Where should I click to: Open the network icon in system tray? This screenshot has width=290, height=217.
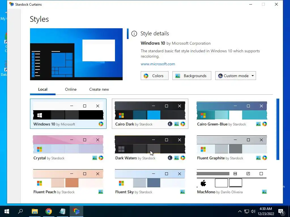(247, 211)
